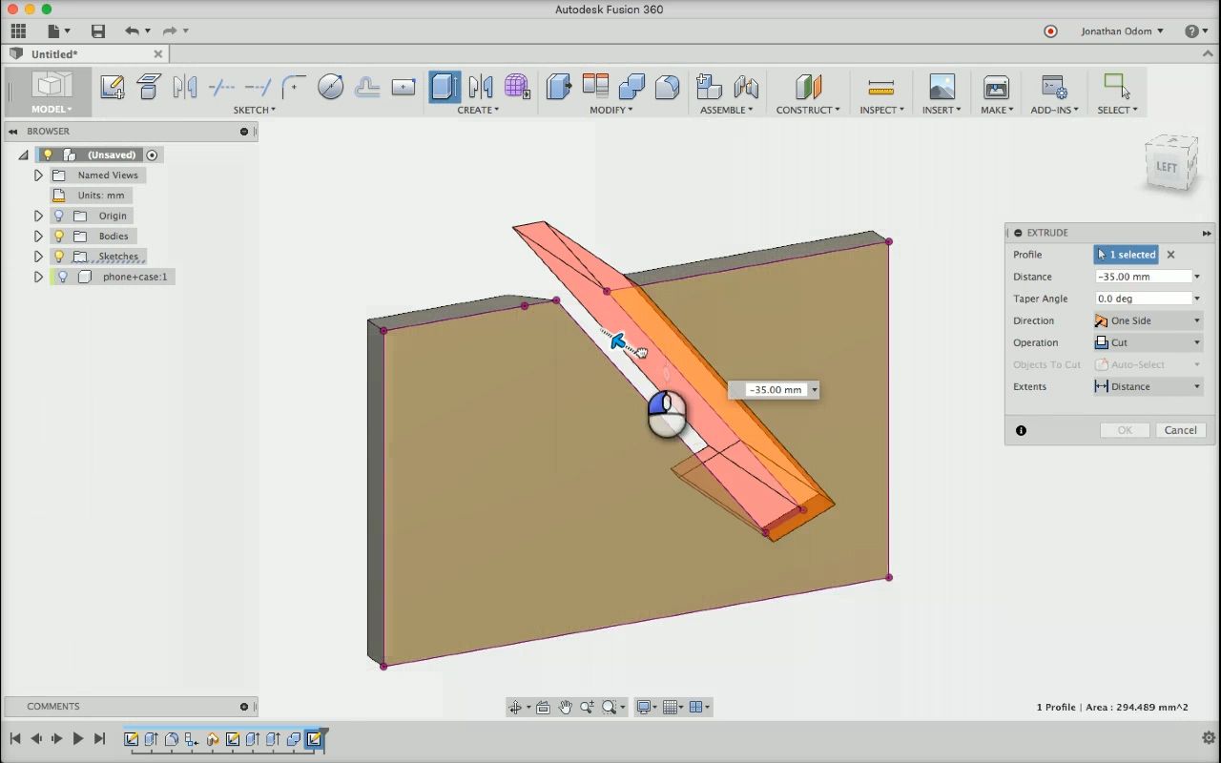Screen dimensions: 1221x763
Task: Jump to the timeline beginning
Action: click(x=15, y=738)
